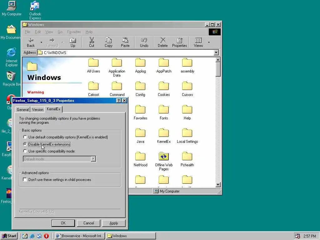Screen dimensions: 320x240
Task: Open the View menu
Action: (x=49, y=32)
